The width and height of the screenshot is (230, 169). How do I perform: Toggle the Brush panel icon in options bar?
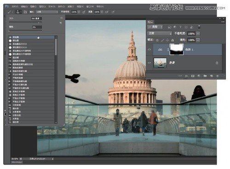25,12
